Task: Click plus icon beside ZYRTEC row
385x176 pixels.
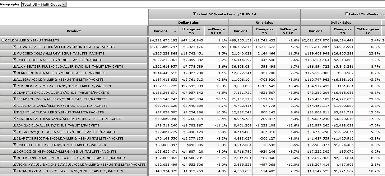Action: 14,60
